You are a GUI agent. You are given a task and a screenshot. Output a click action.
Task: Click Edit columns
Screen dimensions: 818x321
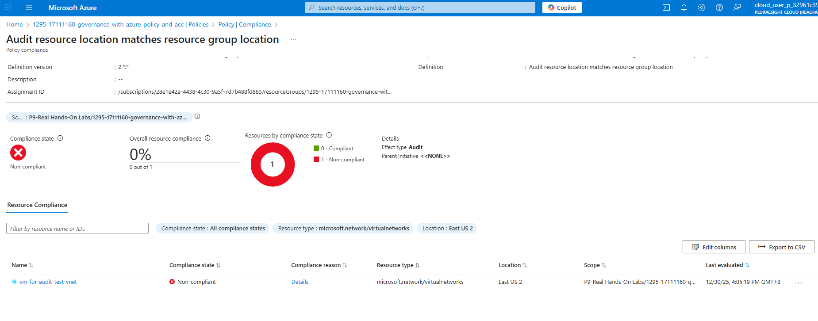pyautogui.click(x=714, y=247)
